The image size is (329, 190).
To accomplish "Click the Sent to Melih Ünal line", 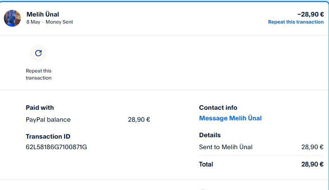I will pyautogui.click(x=226, y=147).
